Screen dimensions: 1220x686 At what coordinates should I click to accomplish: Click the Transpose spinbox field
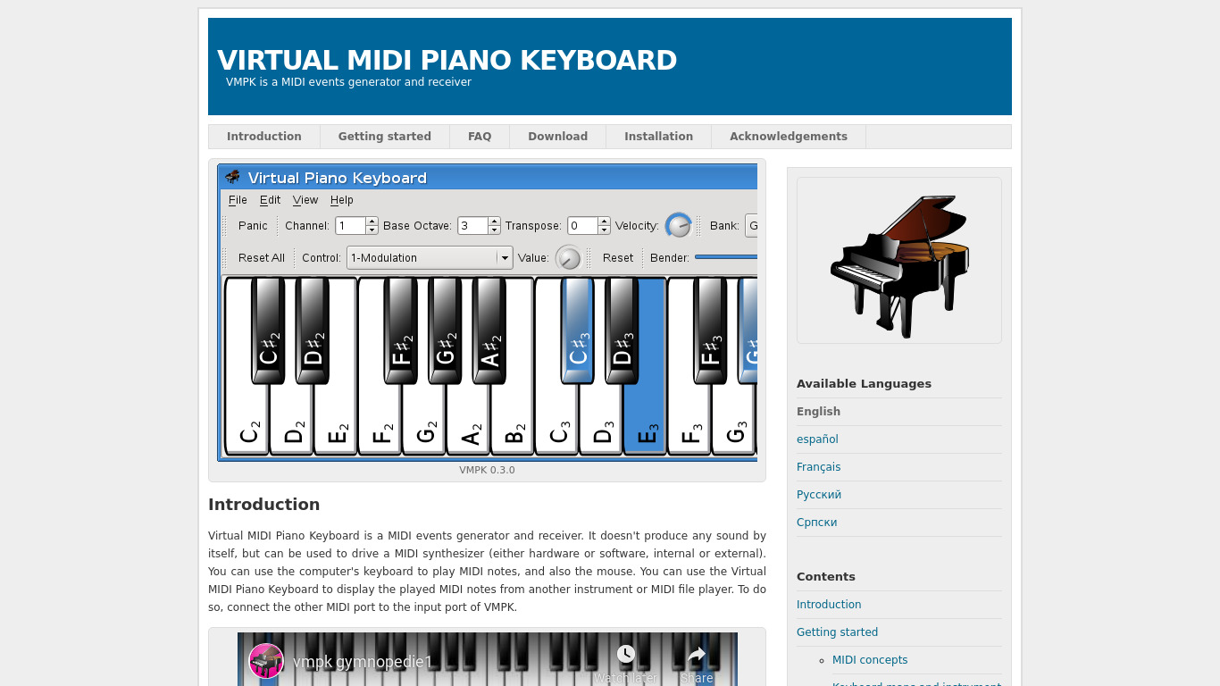[589, 226]
